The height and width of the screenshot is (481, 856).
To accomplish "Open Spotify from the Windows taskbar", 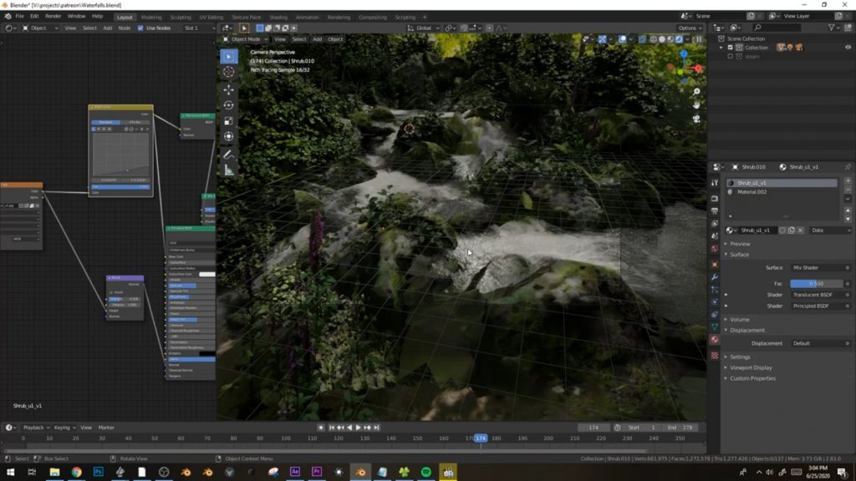I will click(x=425, y=472).
